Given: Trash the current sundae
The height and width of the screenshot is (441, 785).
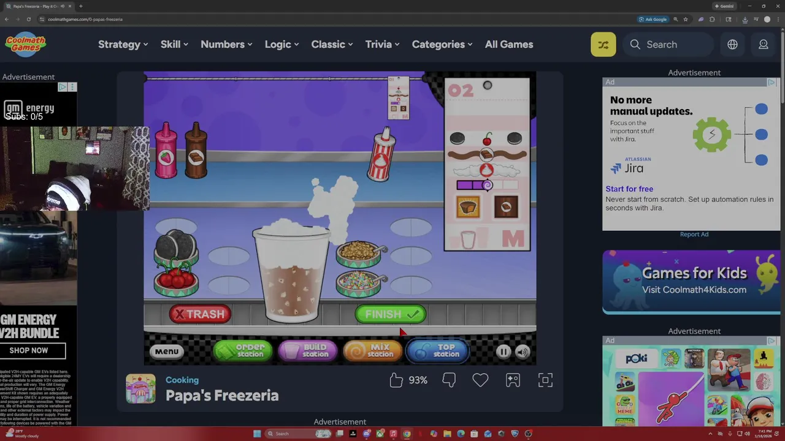Looking at the screenshot, I should [x=200, y=314].
